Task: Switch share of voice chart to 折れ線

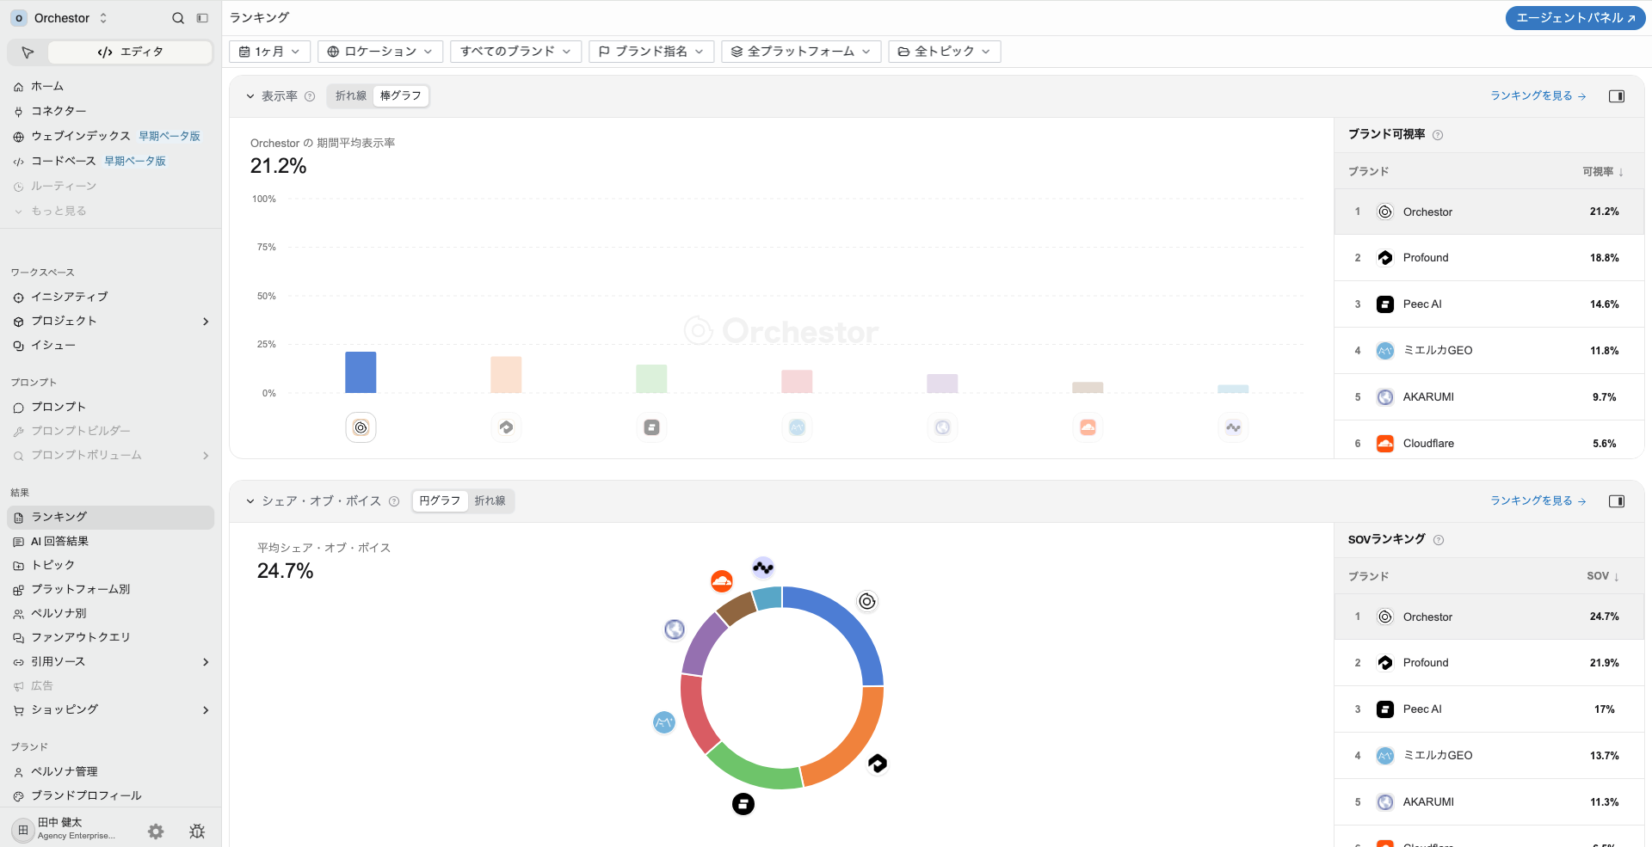Action: pyautogui.click(x=490, y=501)
